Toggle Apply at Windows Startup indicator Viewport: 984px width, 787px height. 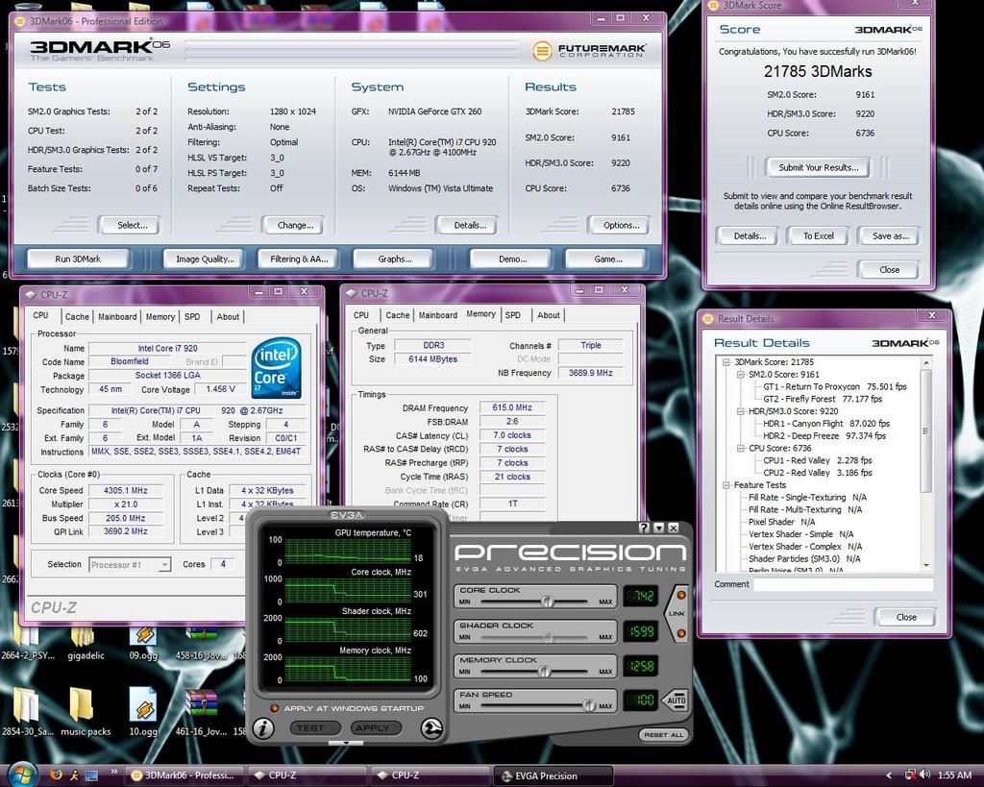pyautogui.click(x=274, y=708)
